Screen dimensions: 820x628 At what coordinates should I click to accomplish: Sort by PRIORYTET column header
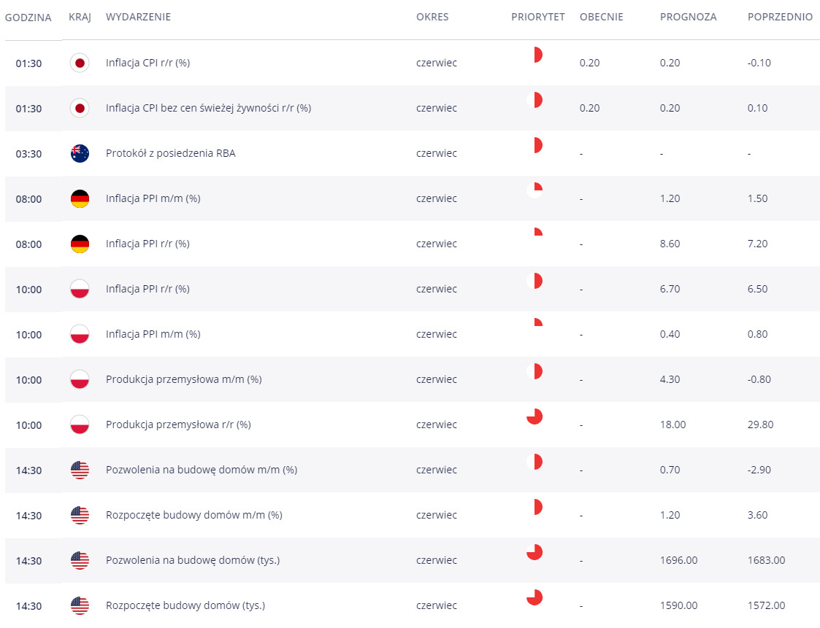(538, 17)
